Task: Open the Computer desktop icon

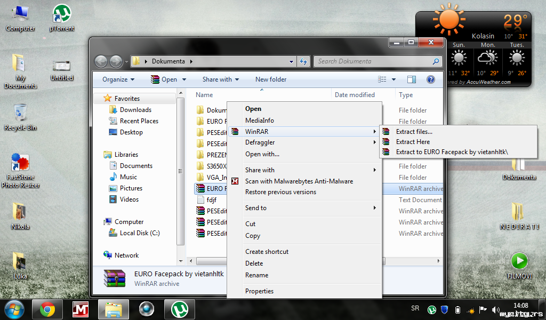Action: coord(20,19)
